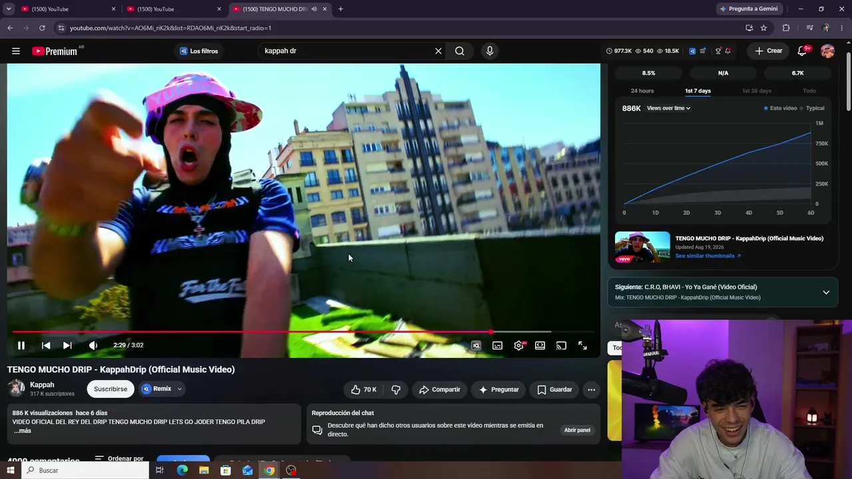The height and width of the screenshot is (479, 852).
Task: Open the Kappah channel name link
Action: 42,385
